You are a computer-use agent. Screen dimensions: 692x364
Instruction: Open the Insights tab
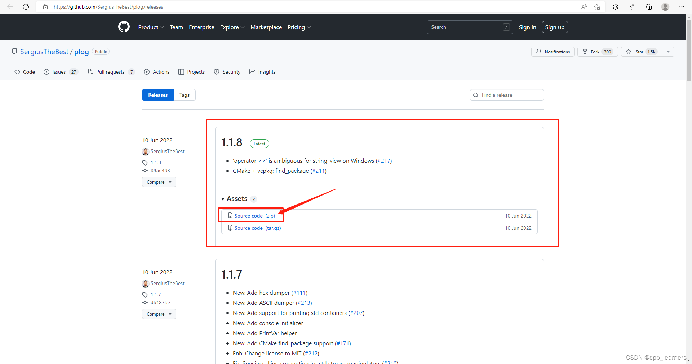pos(262,72)
